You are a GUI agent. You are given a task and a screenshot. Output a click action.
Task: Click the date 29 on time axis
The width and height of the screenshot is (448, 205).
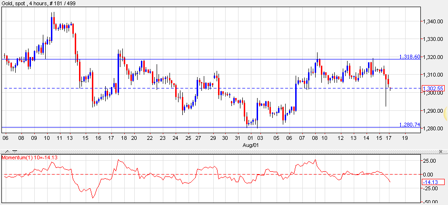214,138
